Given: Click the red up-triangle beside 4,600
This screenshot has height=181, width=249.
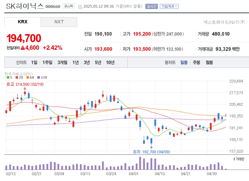Looking at the screenshot, I should point(23,48).
